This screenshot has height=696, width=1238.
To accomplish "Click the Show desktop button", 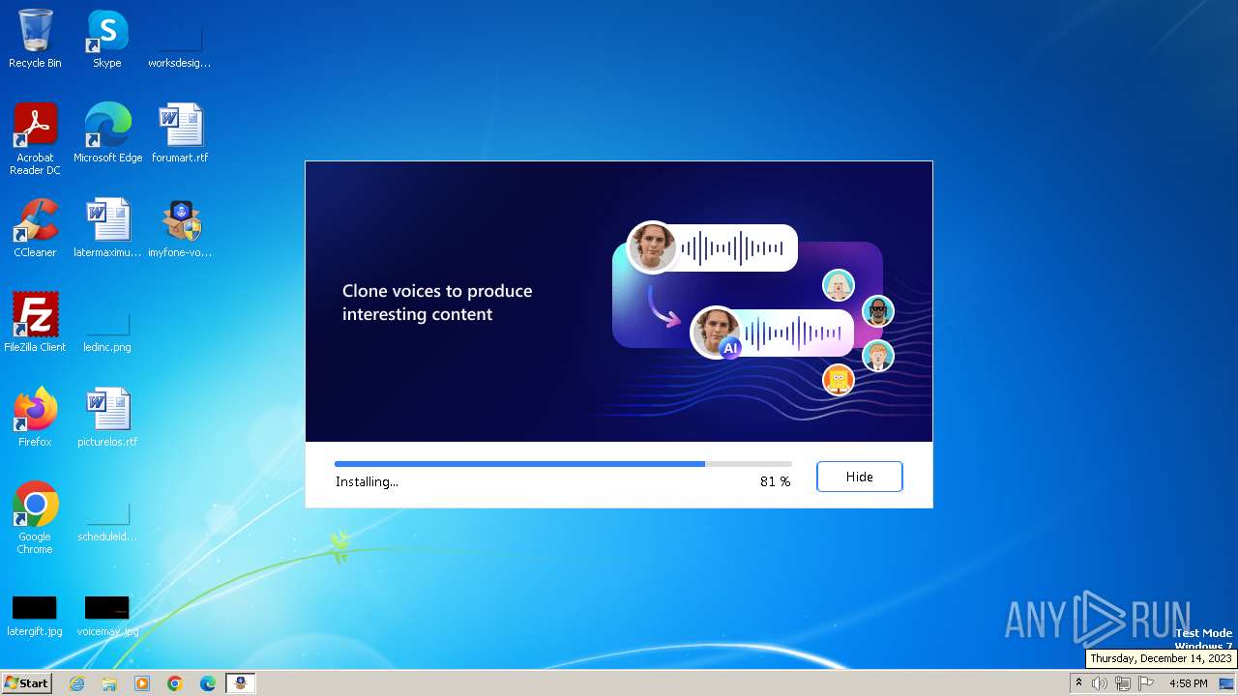I will pos(1227,683).
